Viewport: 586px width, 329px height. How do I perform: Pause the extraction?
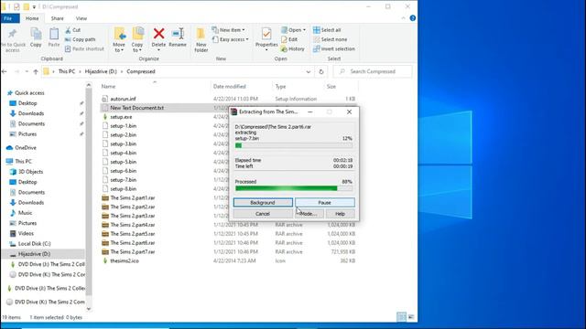click(x=325, y=203)
